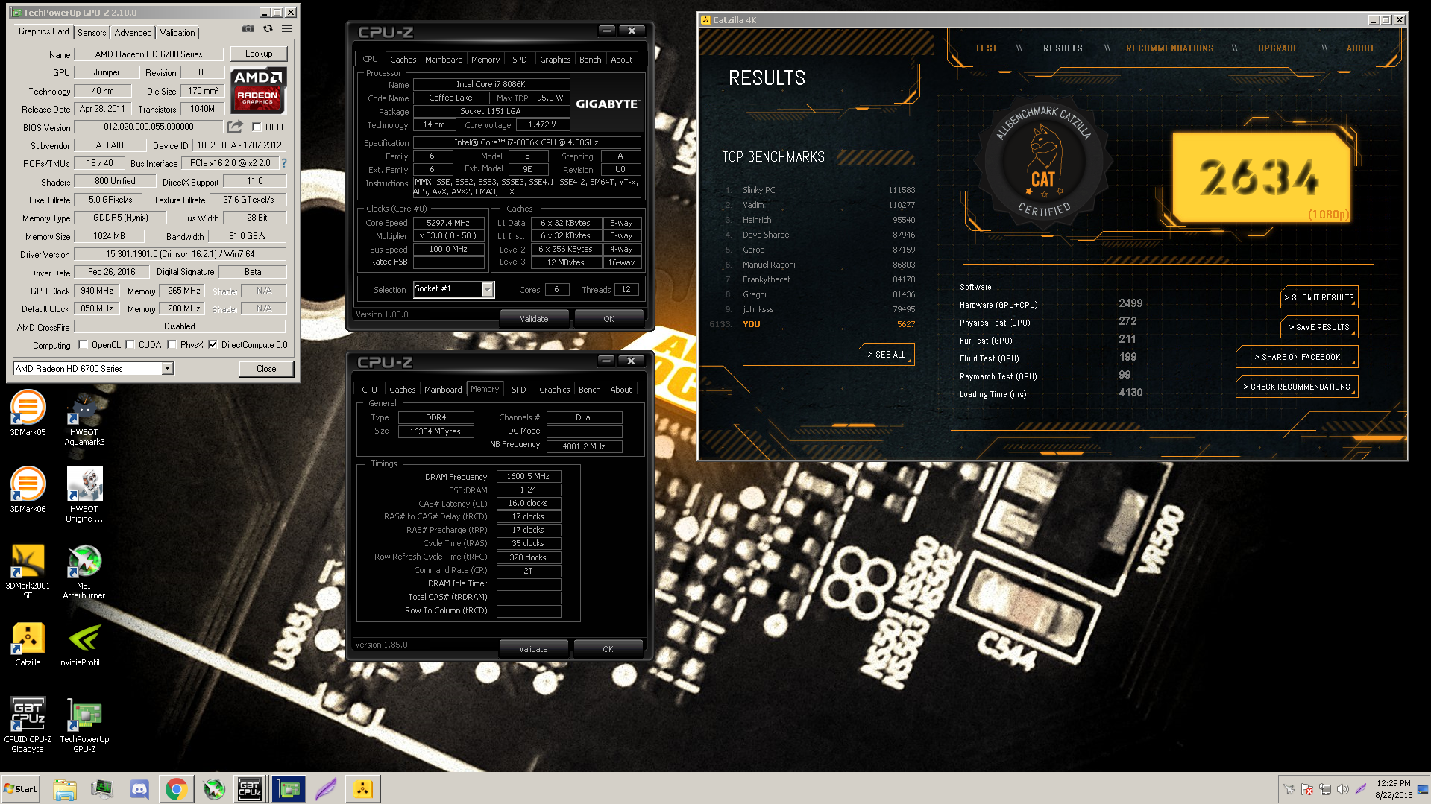Screen dimensions: 1431x804
Task: Open Google Chrome from the taskbar
Action: pos(177,789)
